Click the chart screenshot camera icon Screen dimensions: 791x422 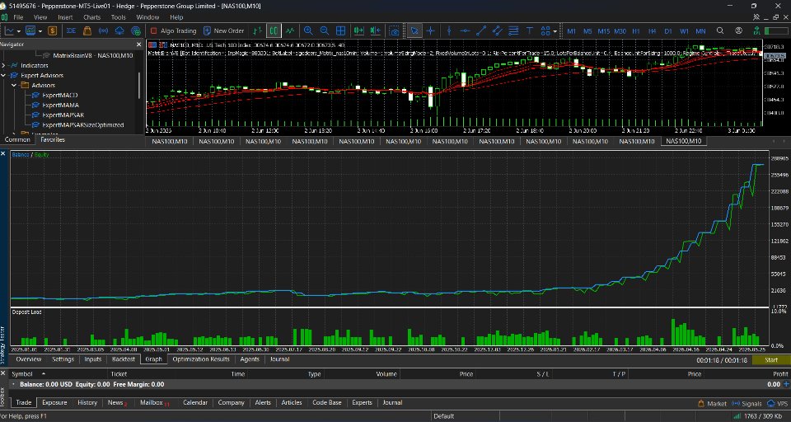coord(395,30)
